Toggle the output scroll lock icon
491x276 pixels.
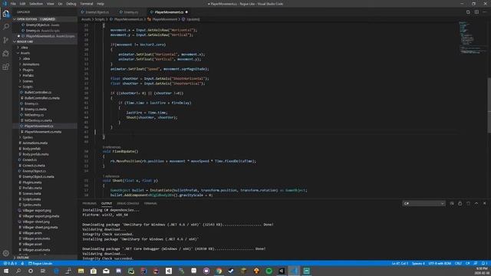[460, 203]
